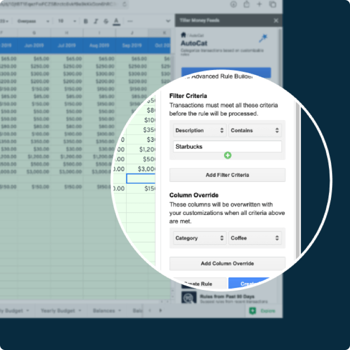Open the Category column dropdown
Screen dimensions: 350x350
(x=200, y=238)
